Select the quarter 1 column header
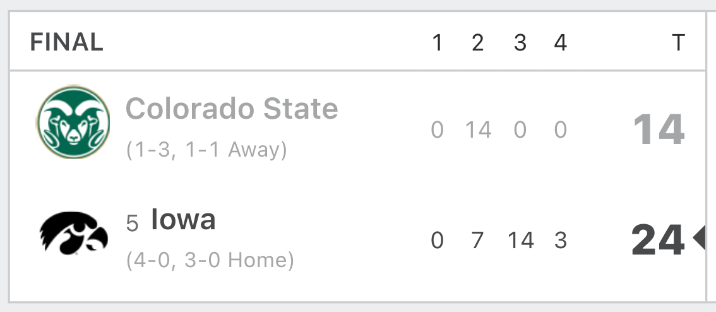716x312 pixels. point(437,43)
